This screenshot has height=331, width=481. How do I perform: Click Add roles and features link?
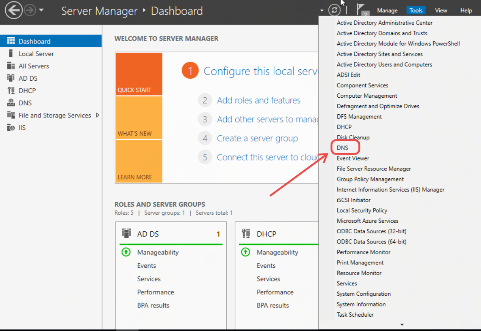(x=259, y=100)
